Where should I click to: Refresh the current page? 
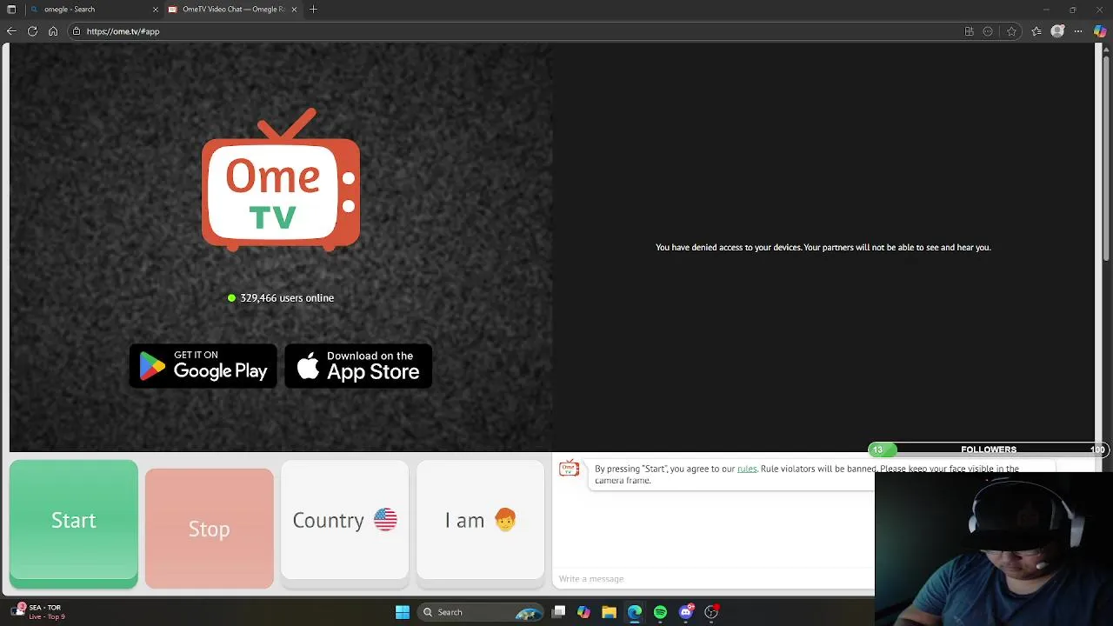(x=32, y=31)
